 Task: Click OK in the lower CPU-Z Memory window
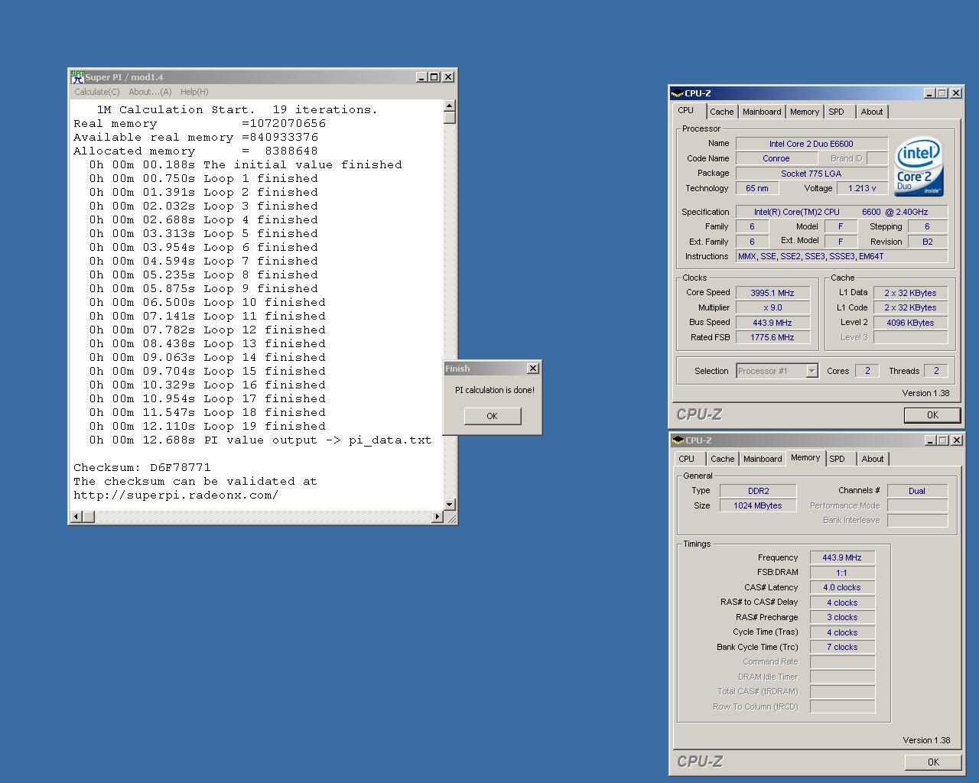[933, 762]
